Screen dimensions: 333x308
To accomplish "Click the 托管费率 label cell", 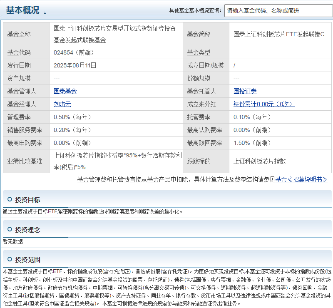I will [x=206, y=117].
